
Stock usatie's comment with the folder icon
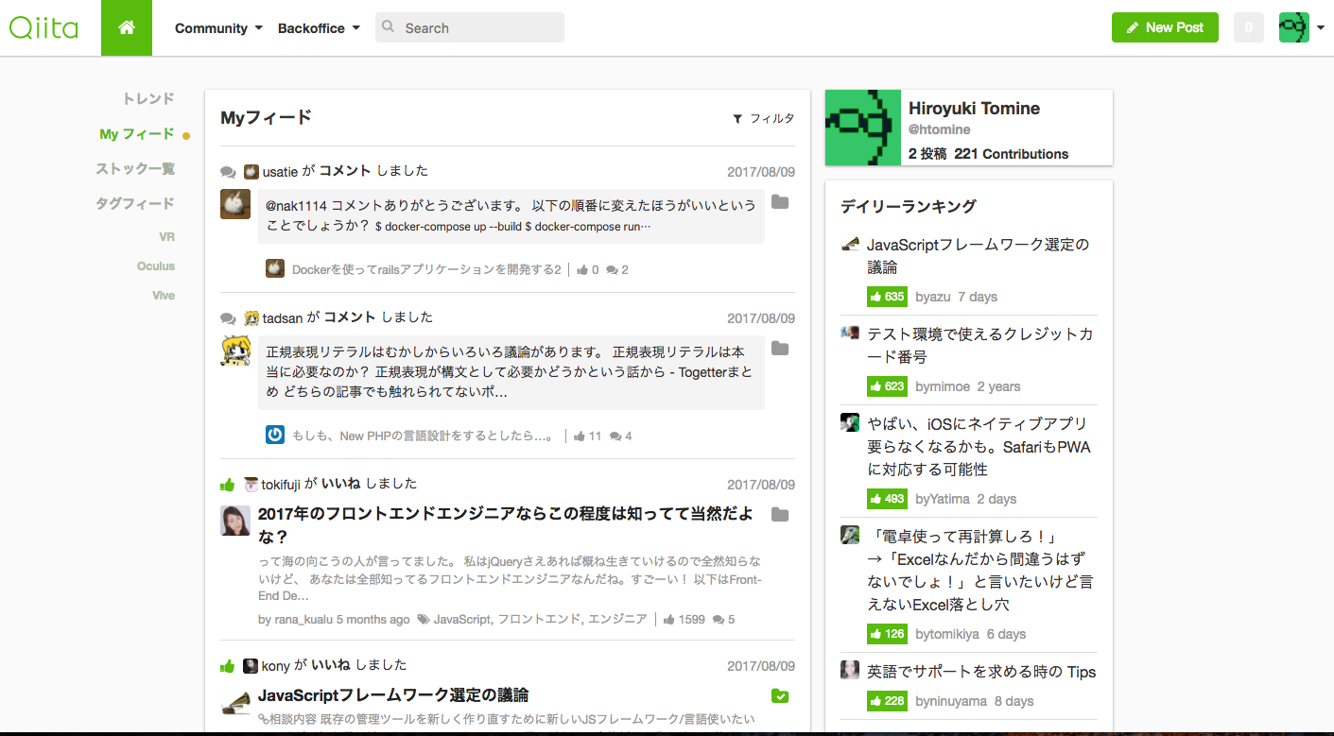tap(780, 202)
